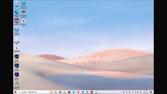Click the taskbar search input box
The width and height of the screenshot is (167, 94).
tap(33, 92)
